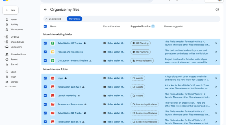Click the image icon for Launch marketing
The image size is (226, 125).
point(53,96)
